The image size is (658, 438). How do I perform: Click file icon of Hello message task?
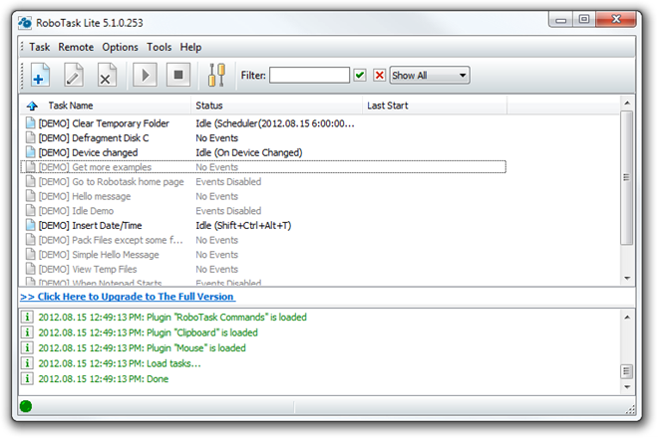click(x=30, y=196)
